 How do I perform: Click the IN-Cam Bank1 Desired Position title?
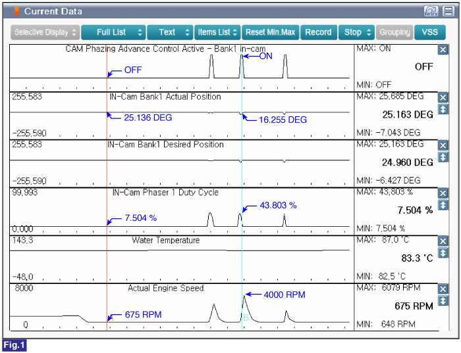(165, 145)
